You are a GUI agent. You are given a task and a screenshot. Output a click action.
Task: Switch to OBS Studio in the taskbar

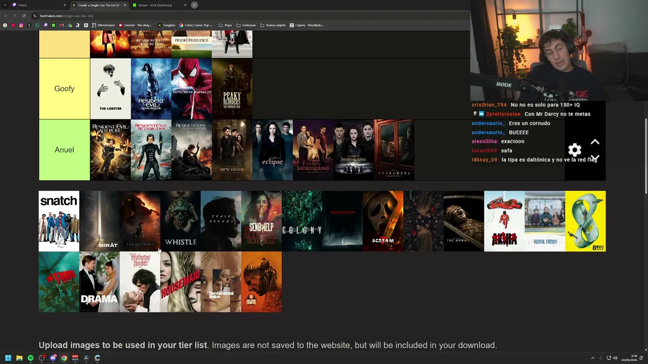coord(42,358)
